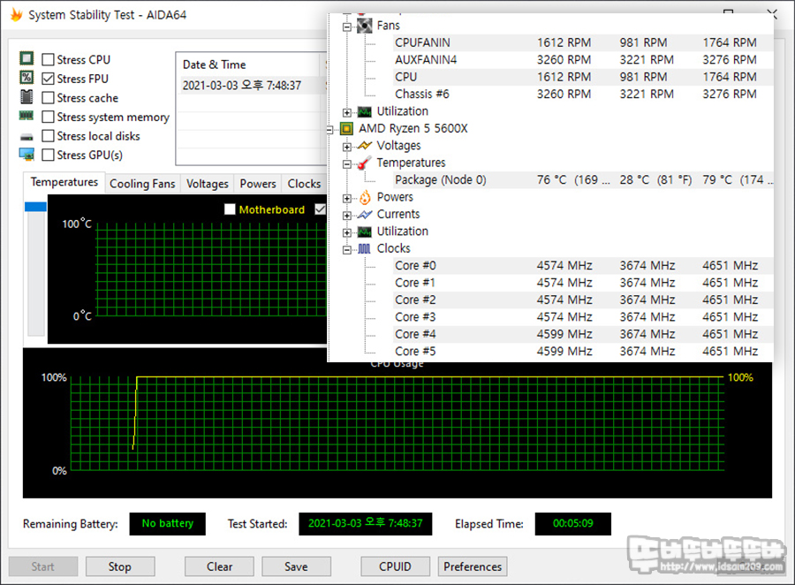
Task: Click the Fans category icon
Action: (x=365, y=26)
